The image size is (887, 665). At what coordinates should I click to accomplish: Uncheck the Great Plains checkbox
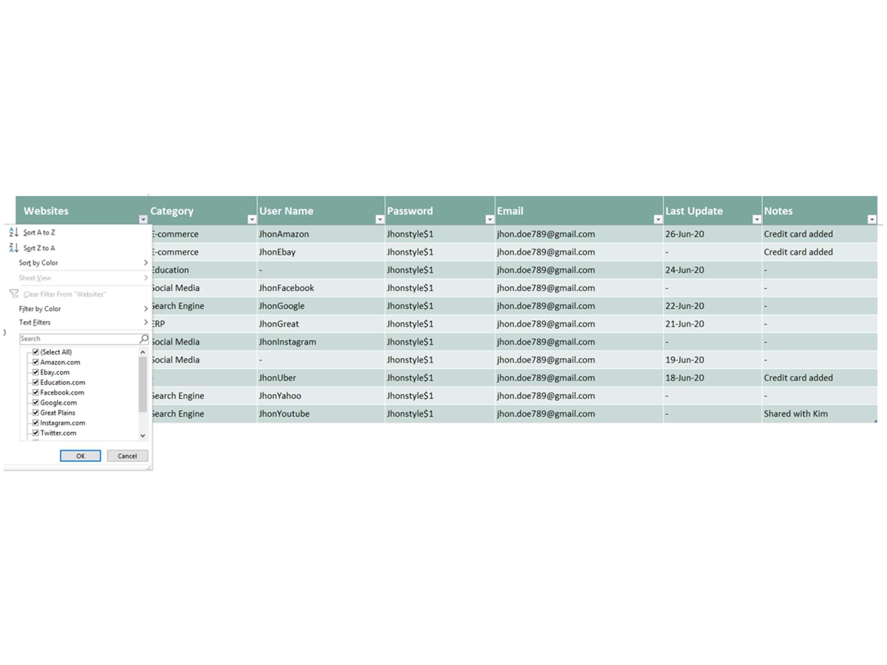pos(36,413)
